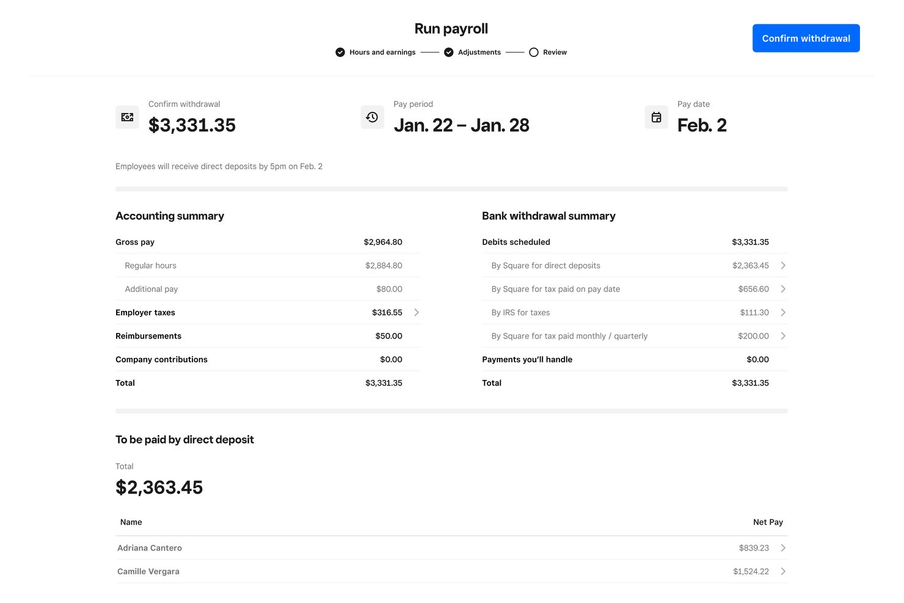
Task: Select the Adjustments step checkmark
Action: (x=449, y=53)
